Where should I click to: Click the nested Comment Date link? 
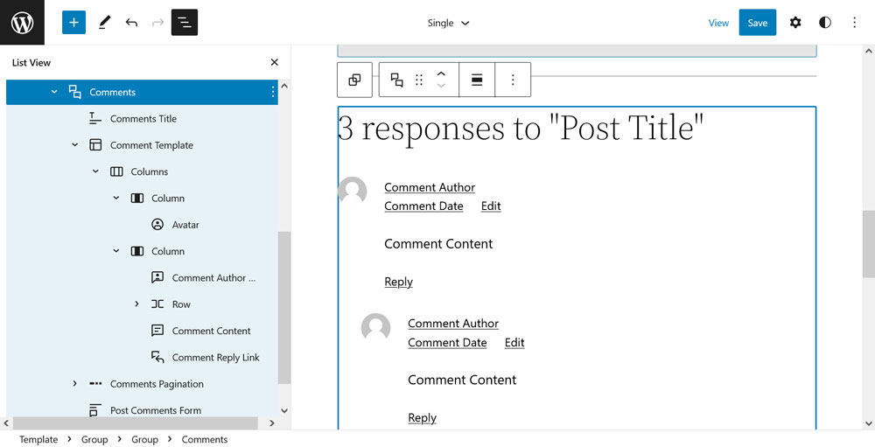click(447, 343)
